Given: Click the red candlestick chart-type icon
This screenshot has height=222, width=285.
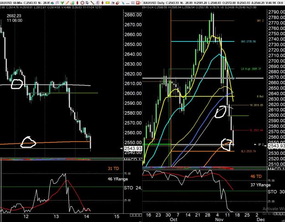Looking at the screenshot, I should coord(77,3).
